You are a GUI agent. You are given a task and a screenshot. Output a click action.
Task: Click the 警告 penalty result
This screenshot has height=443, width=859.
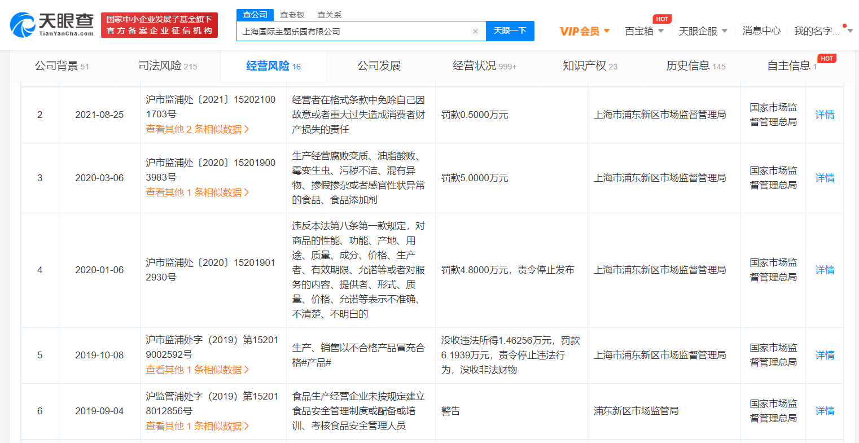(450, 411)
